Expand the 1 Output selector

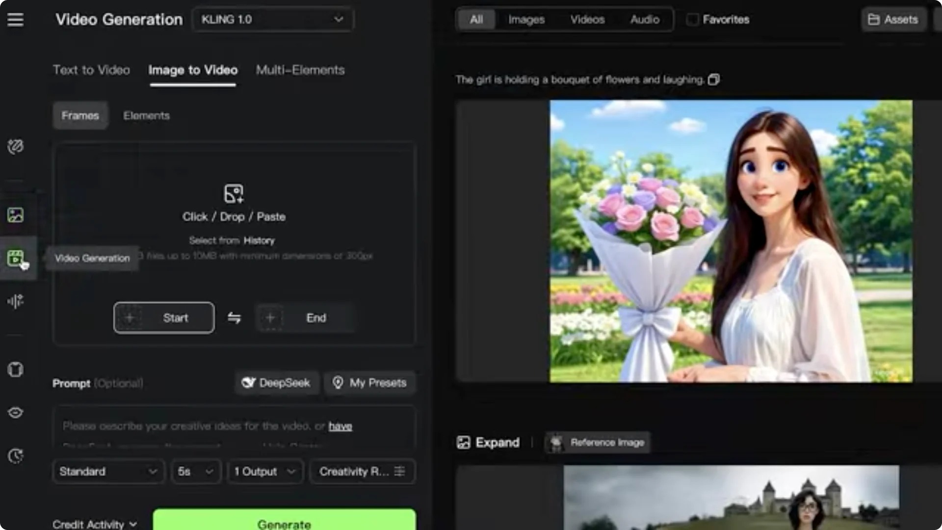click(265, 472)
